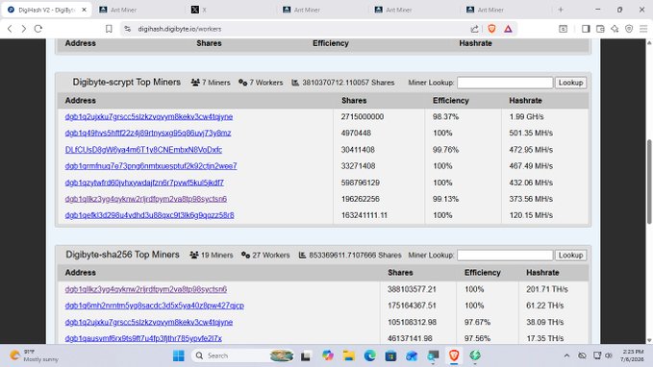Click the page vertical scrollbar thumb
This screenshot has height=367, width=653.
point(649,183)
